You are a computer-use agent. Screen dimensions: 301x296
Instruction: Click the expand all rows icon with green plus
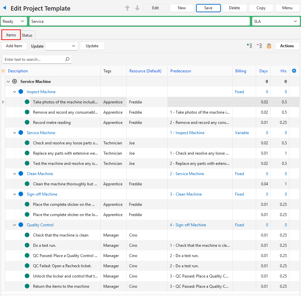click(x=250, y=46)
